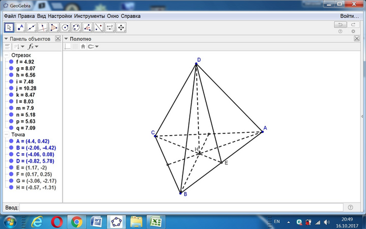This screenshot has width=366, height=229.
Task: Select the Polygon tool
Action: [x=54, y=27]
